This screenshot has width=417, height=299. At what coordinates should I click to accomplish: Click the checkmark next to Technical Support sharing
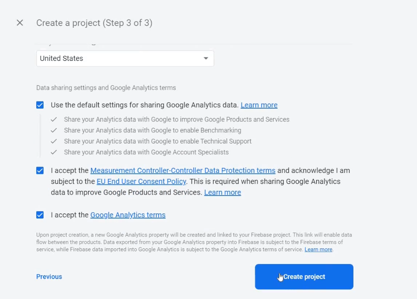tap(54, 141)
